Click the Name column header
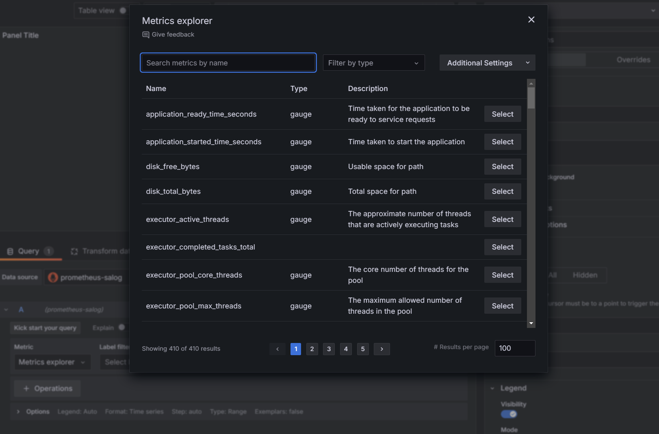Viewport: 659px width, 434px height. [x=156, y=89]
